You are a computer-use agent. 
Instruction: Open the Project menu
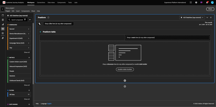[8, 11]
